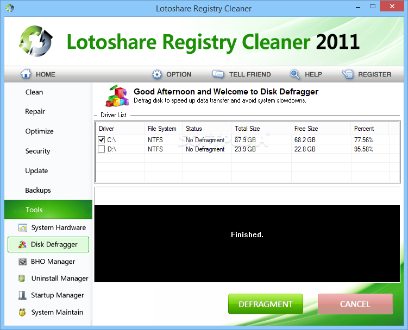The width and height of the screenshot is (408, 330).
Task: Click the 95.58% percent cell
Action: (363, 149)
